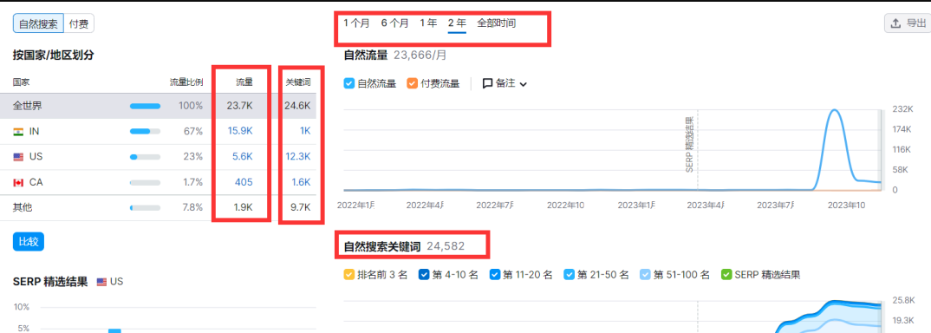
Task: Click the 按国家/地区划分 heading
Action: coord(54,55)
